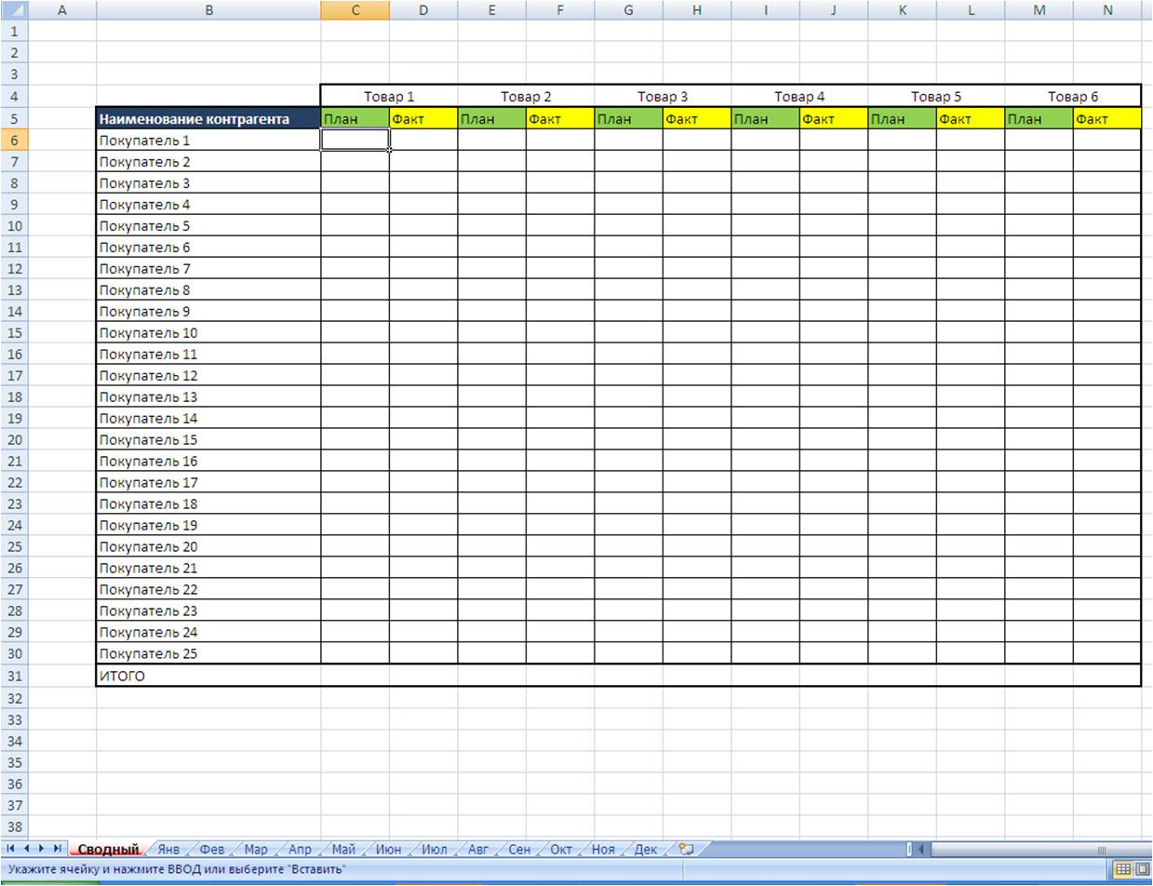The width and height of the screenshot is (1153, 886).
Task: Switch to the Июн sheet tab
Action: tap(389, 850)
